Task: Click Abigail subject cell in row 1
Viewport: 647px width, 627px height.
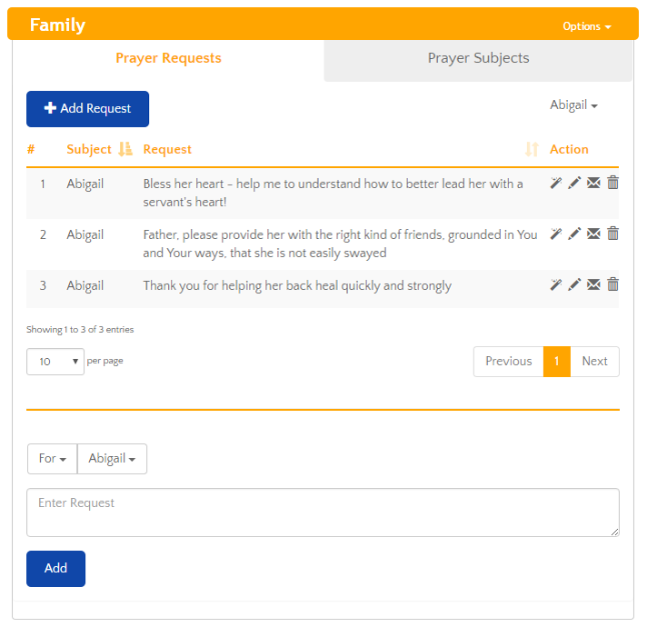Action: click(85, 184)
